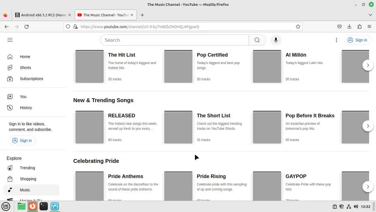The height and width of the screenshot is (212, 376).
Task: Reload the page in Firefox
Action: pyautogui.click(x=27, y=27)
